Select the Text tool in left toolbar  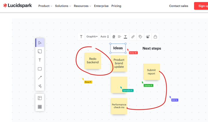(x=40, y=60)
